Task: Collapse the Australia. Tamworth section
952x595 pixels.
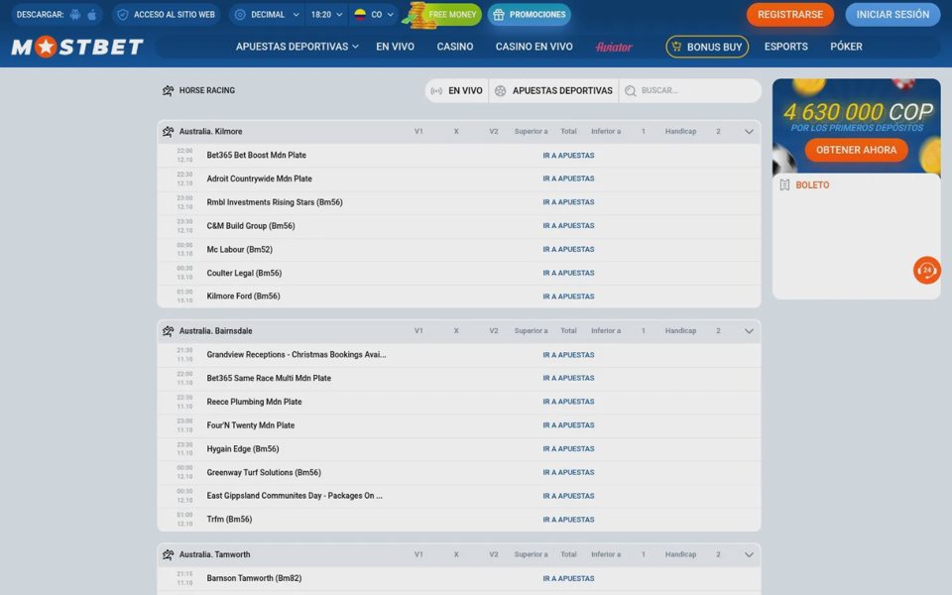Action: (x=749, y=554)
